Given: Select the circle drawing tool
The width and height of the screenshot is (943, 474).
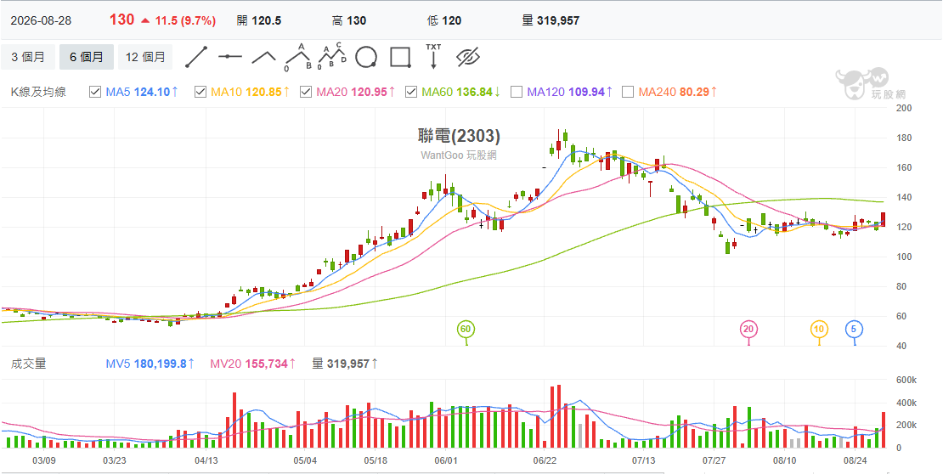Looking at the screenshot, I should (x=365, y=57).
